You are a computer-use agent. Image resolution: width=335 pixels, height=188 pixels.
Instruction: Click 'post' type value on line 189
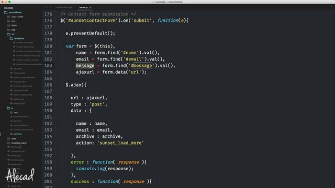click(97, 104)
